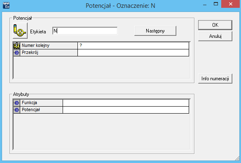
Task: Go to the next potential with Następny
Action: point(155,31)
